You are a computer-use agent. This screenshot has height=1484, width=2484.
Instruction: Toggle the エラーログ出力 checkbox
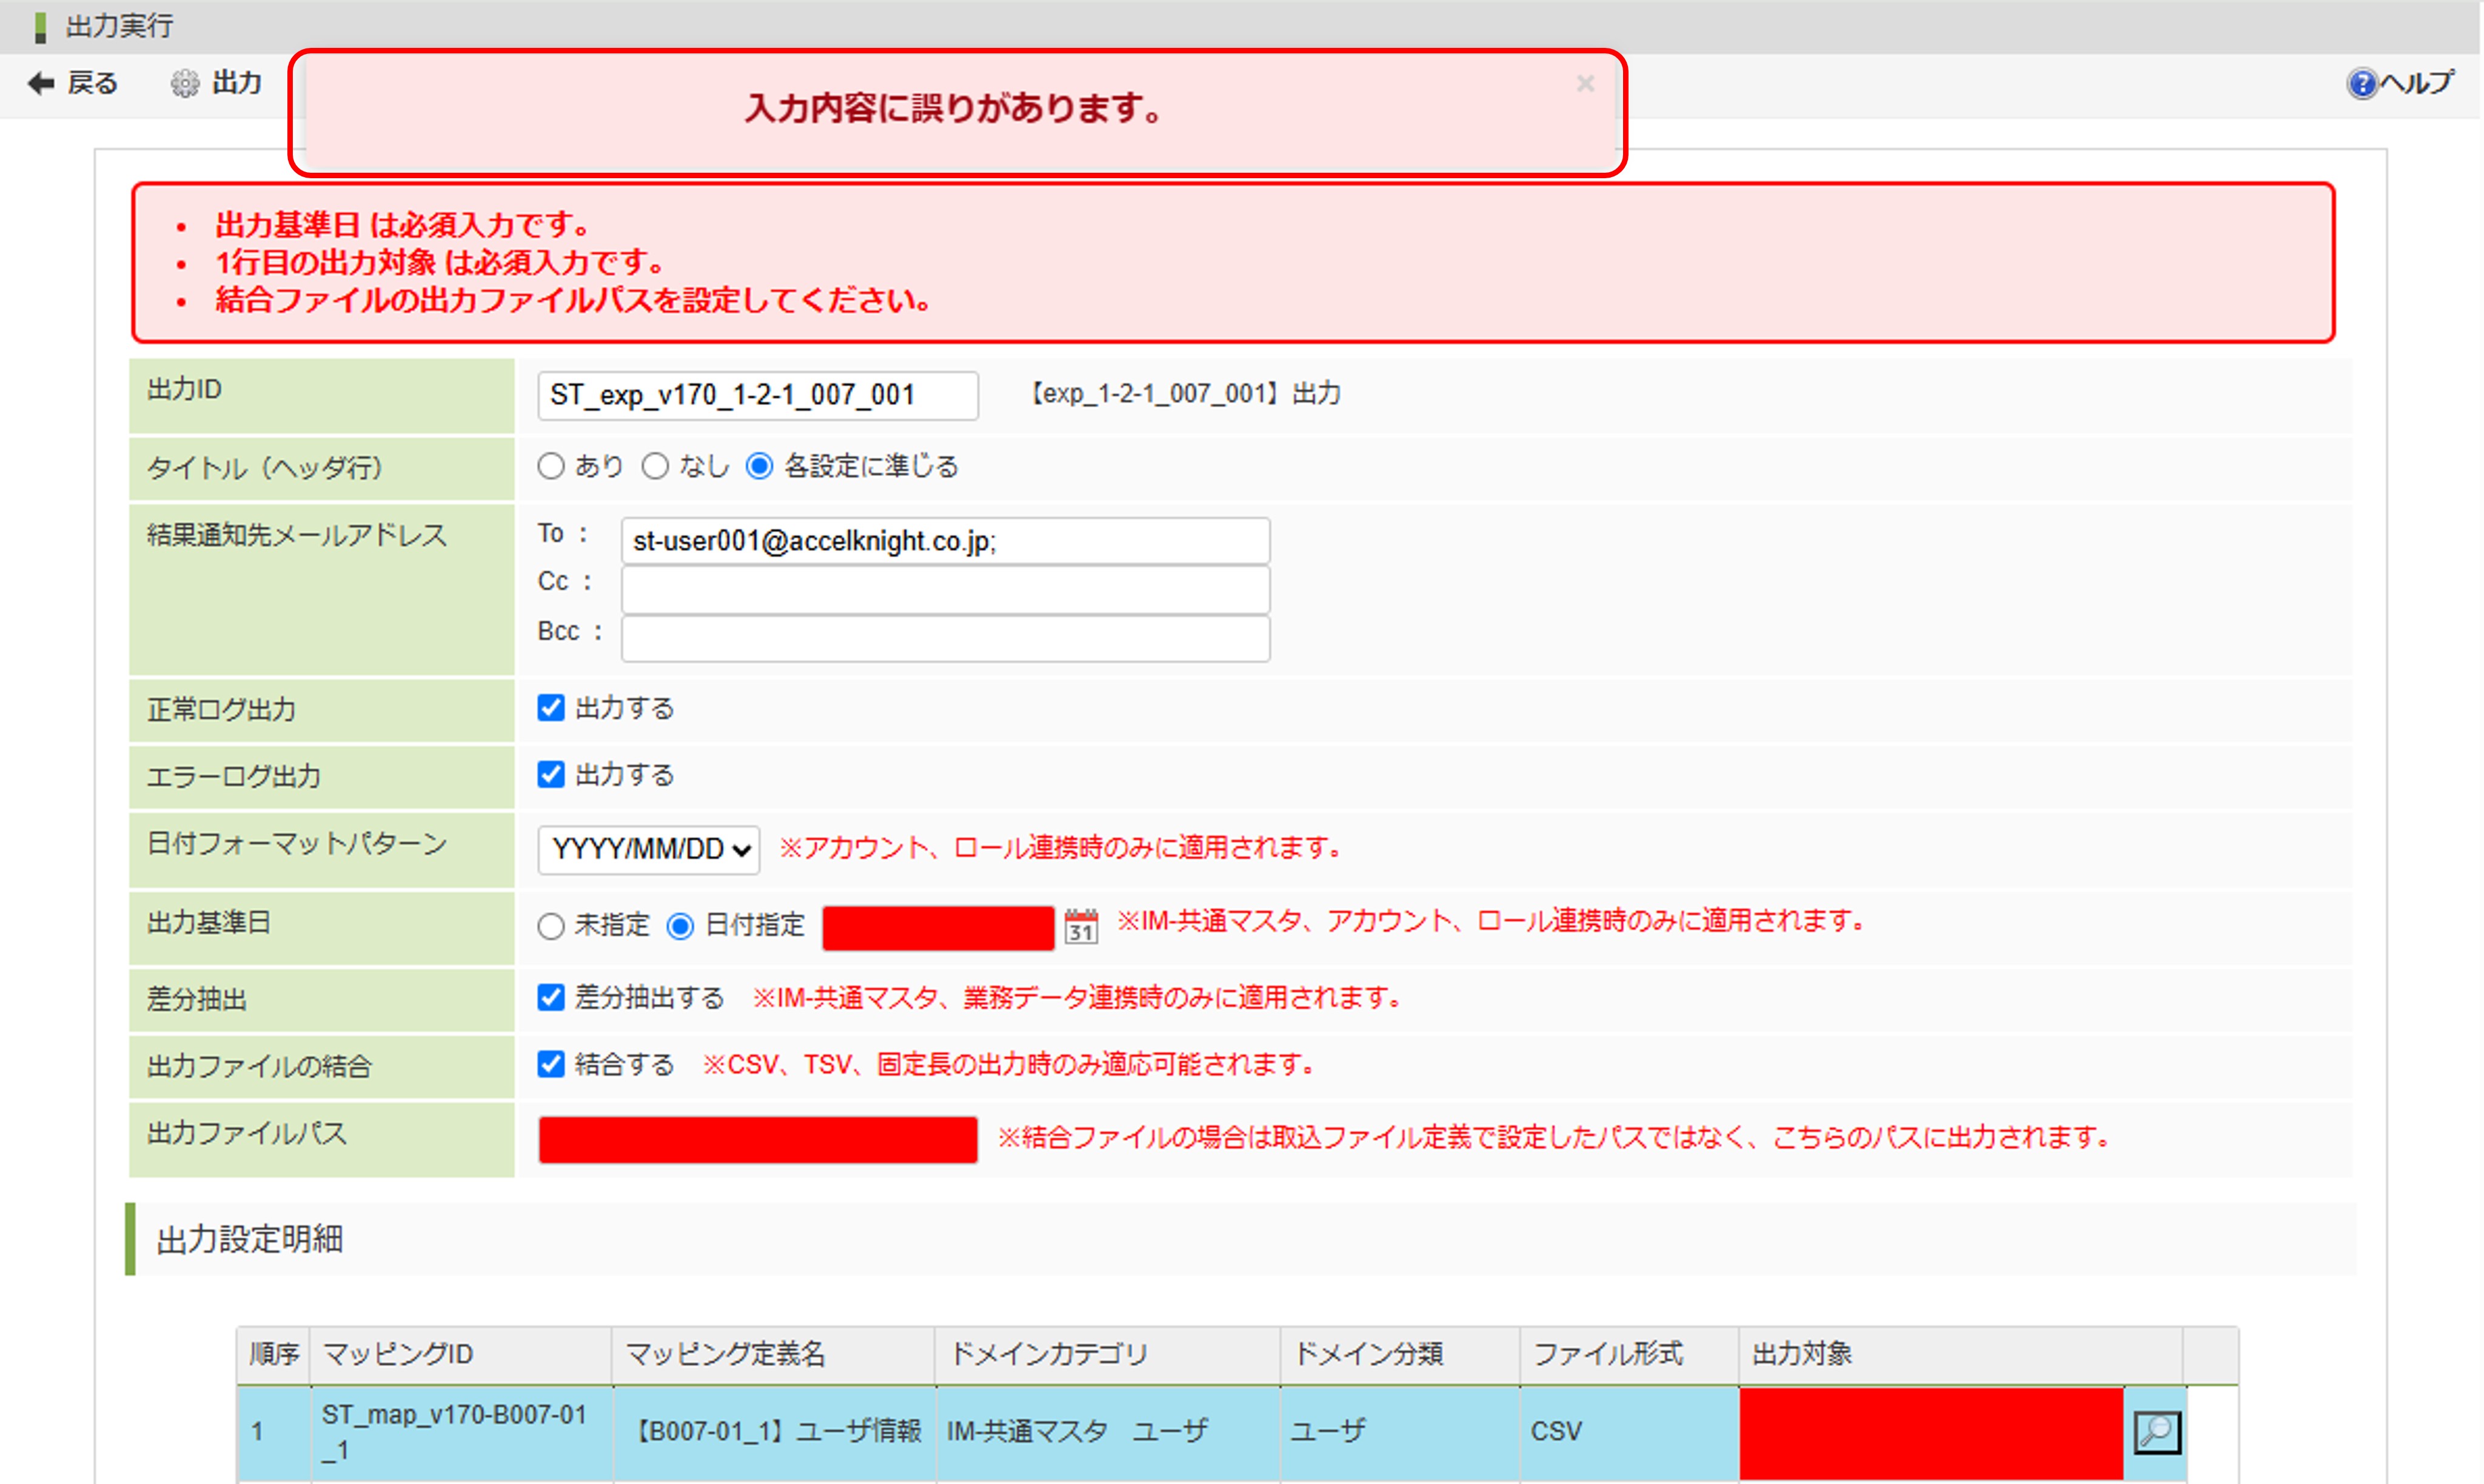pos(551,775)
